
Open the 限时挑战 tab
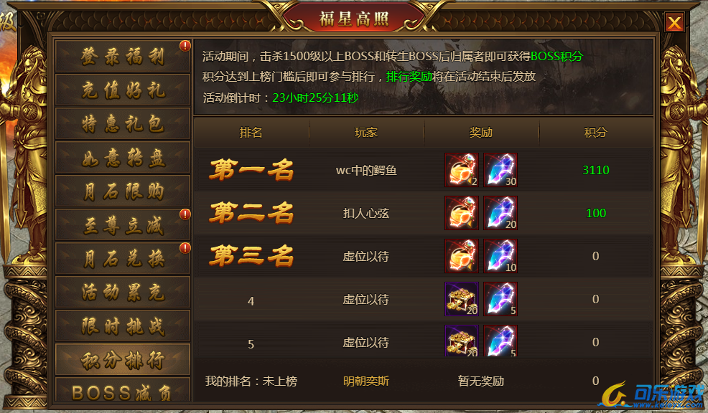point(122,326)
